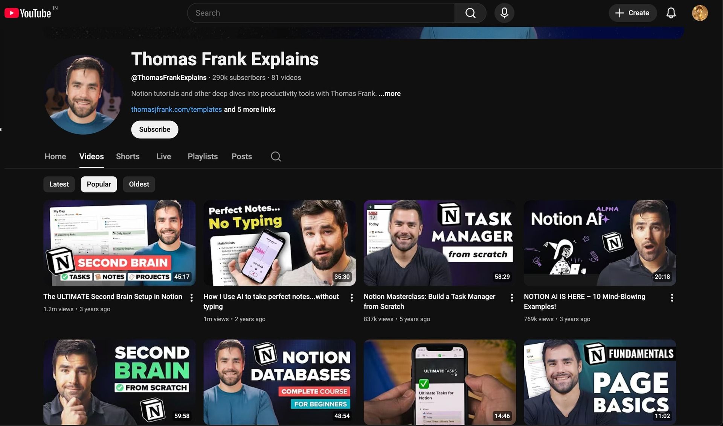Select the Popular sort chip

tap(99, 184)
